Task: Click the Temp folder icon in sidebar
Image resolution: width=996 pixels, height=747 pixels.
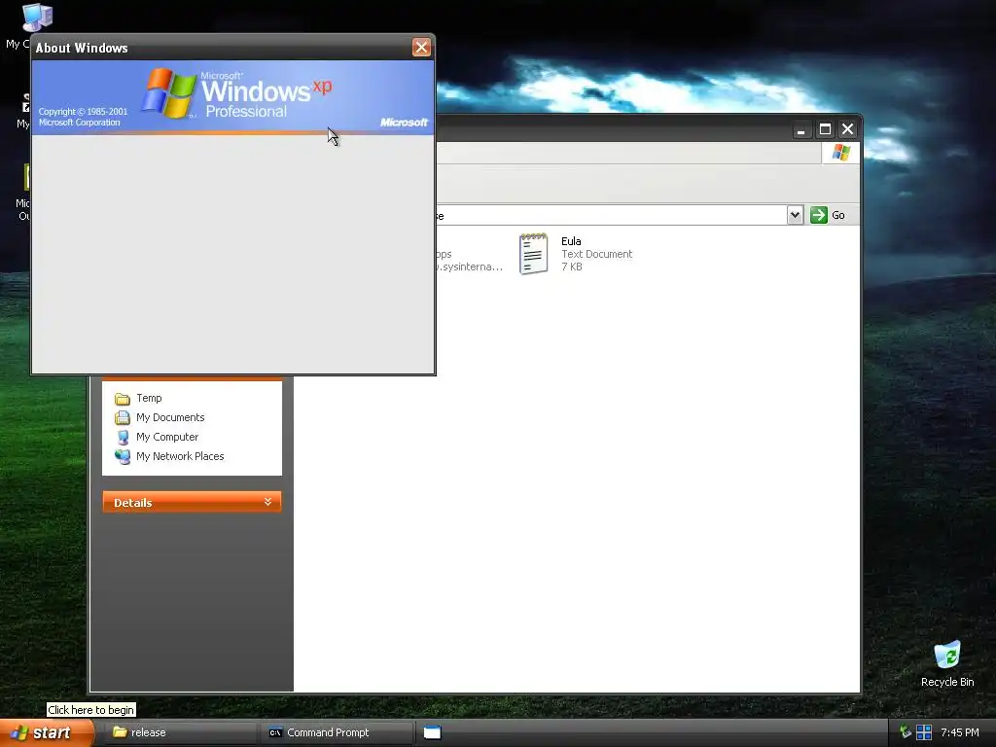Action: click(123, 399)
